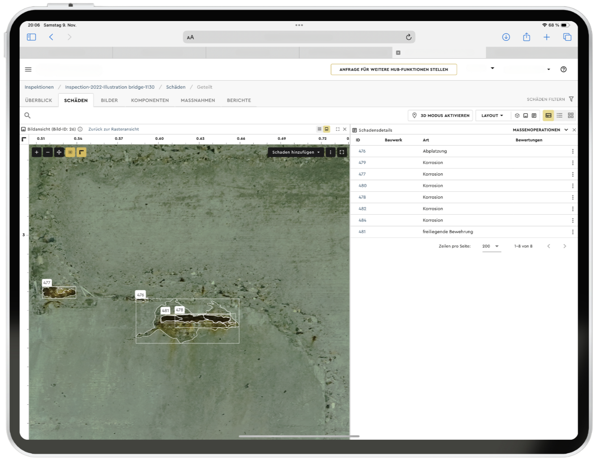
Task: Toggle the annotation list overlay button
Action: pos(70,152)
